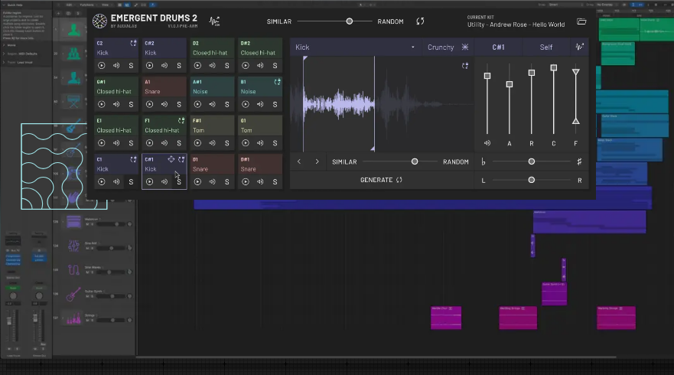This screenshot has height=375, width=674.
Task: Click the GENERATE button
Action: [x=381, y=180]
